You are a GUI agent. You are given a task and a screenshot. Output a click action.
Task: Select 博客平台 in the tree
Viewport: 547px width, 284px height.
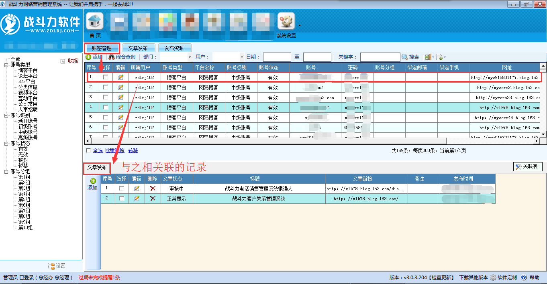coord(28,70)
